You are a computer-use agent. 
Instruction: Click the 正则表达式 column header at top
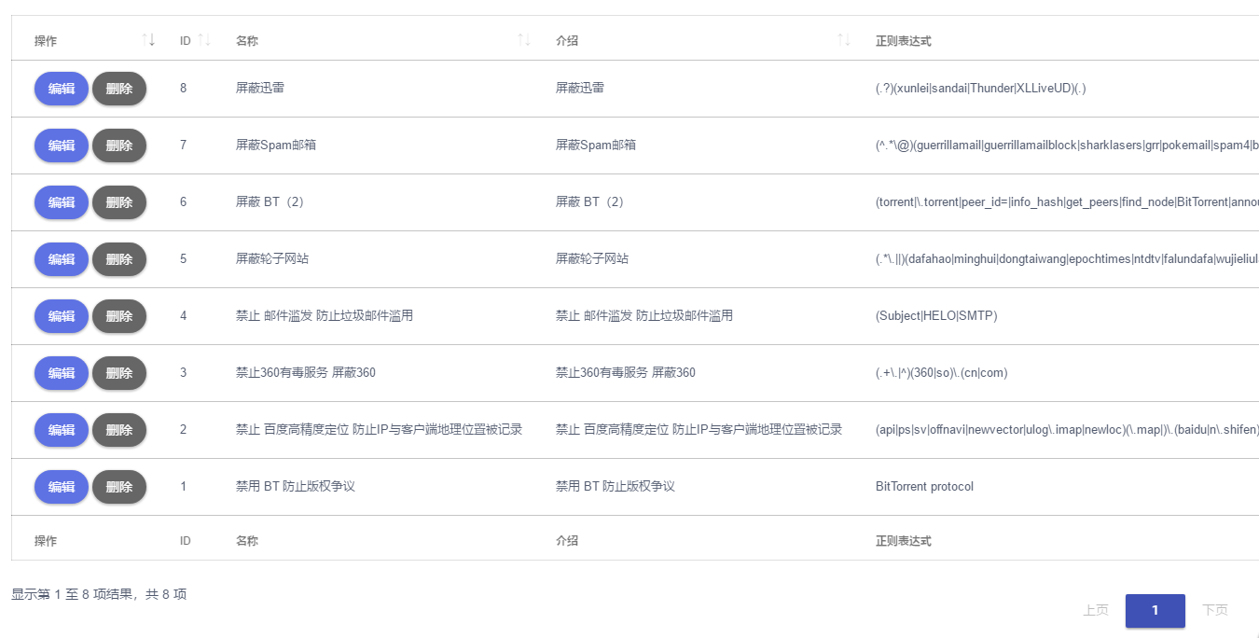(x=904, y=41)
